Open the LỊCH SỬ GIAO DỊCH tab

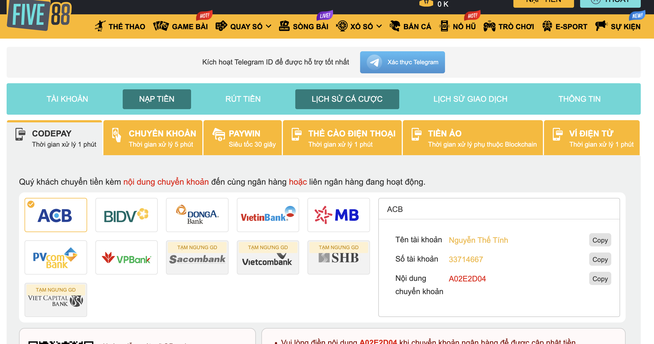pyautogui.click(x=470, y=99)
